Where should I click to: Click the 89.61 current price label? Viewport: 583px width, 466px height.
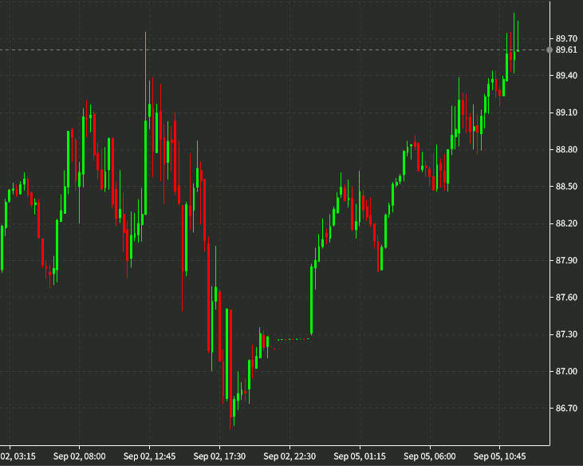566,49
